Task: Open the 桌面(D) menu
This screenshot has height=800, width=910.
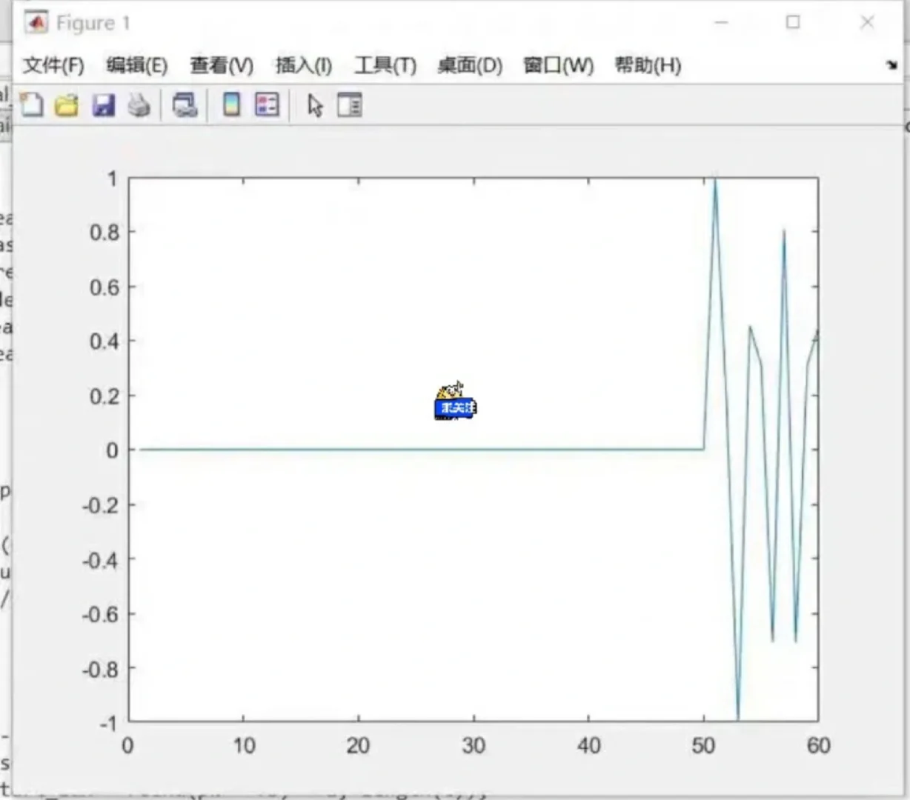Action: (x=470, y=66)
